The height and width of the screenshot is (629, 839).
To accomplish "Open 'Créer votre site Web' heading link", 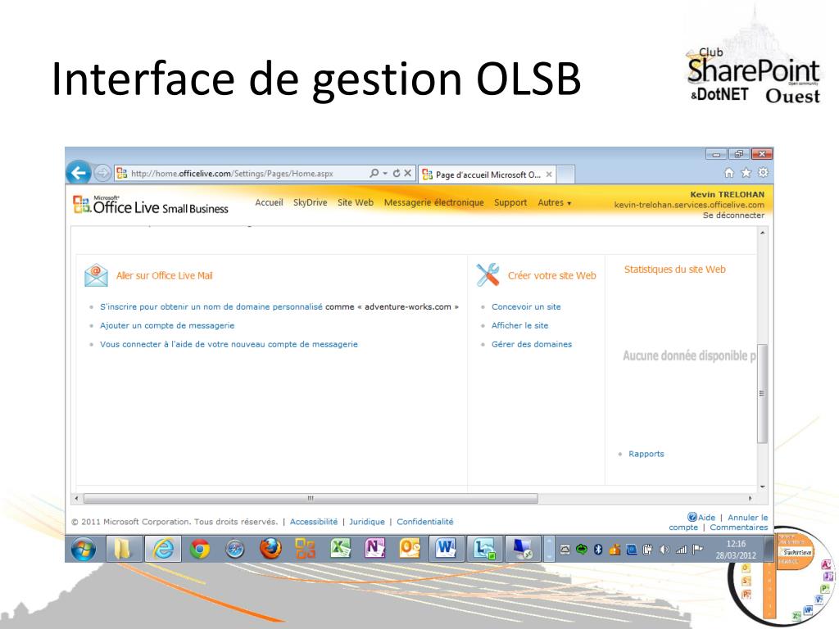I will (551, 275).
